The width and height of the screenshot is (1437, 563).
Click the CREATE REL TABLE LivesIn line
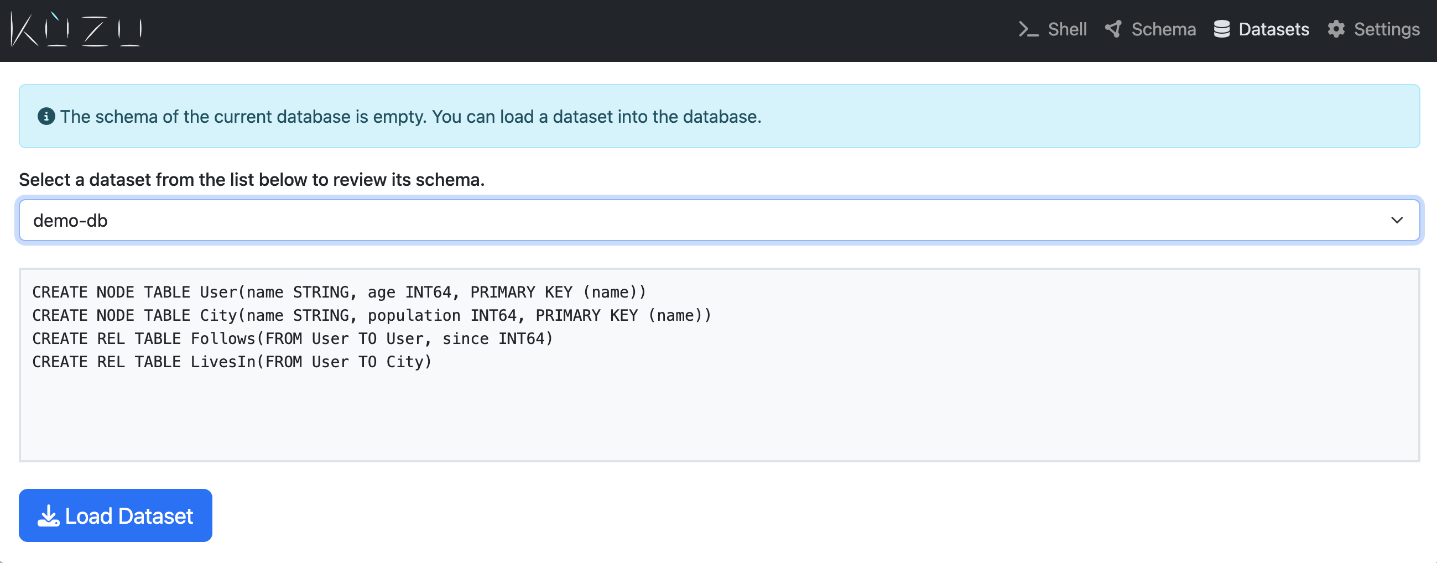coord(232,362)
